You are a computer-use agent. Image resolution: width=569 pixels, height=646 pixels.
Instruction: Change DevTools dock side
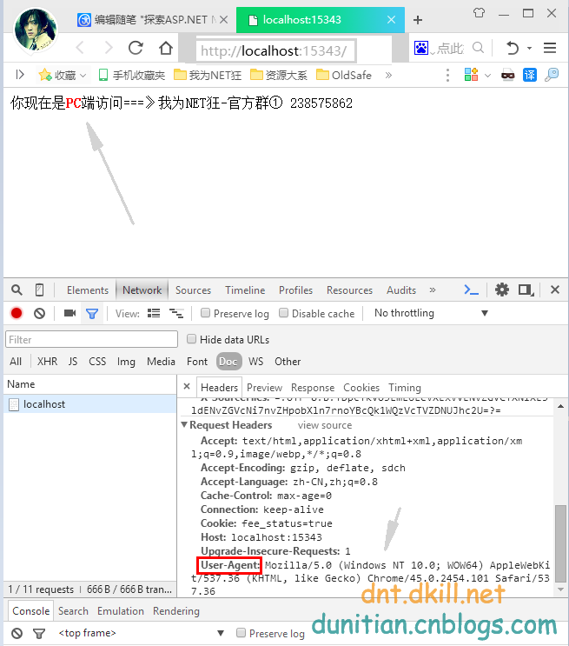tap(526, 290)
